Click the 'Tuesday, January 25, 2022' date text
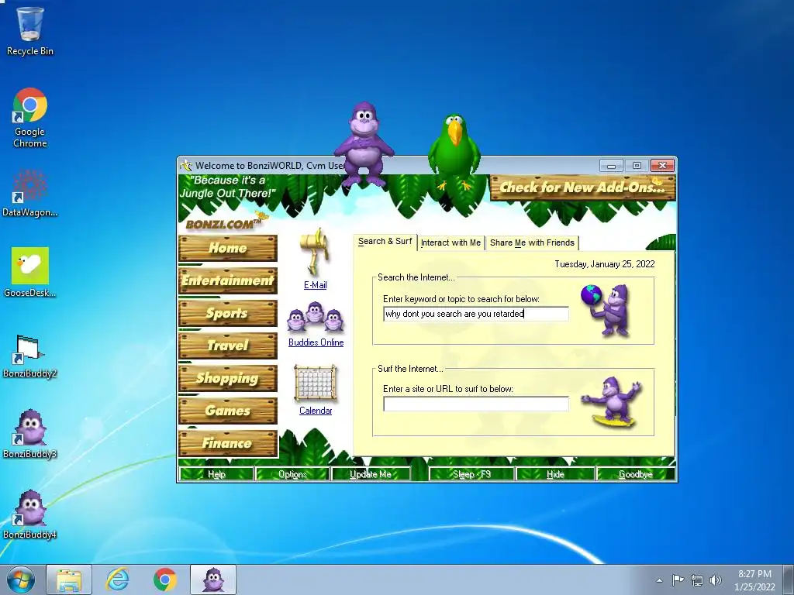Image resolution: width=794 pixels, height=595 pixels. pyautogui.click(x=605, y=264)
